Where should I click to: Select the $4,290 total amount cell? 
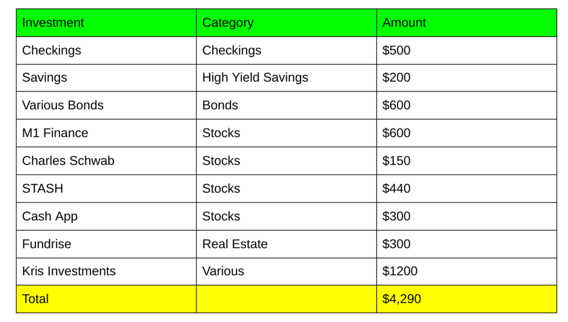coord(402,299)
